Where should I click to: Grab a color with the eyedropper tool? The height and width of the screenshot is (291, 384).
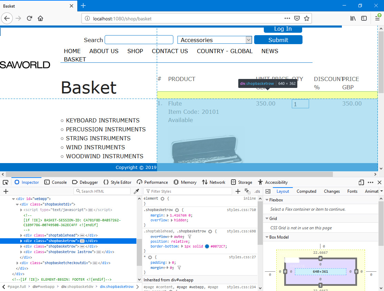(136, 191)
